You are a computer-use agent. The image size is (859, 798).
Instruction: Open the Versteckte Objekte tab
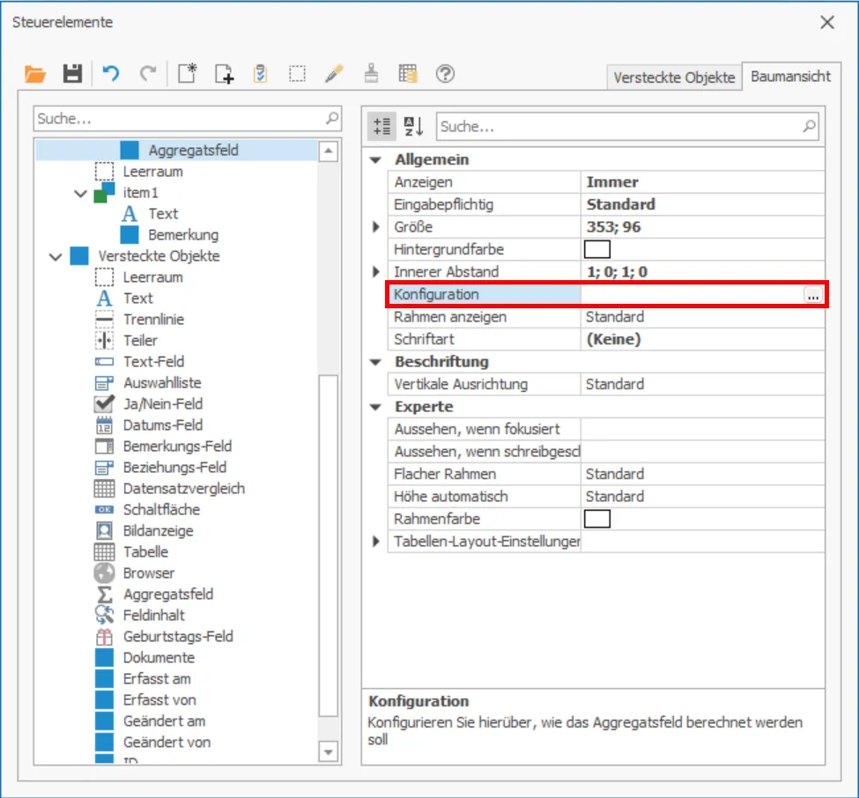674,78
